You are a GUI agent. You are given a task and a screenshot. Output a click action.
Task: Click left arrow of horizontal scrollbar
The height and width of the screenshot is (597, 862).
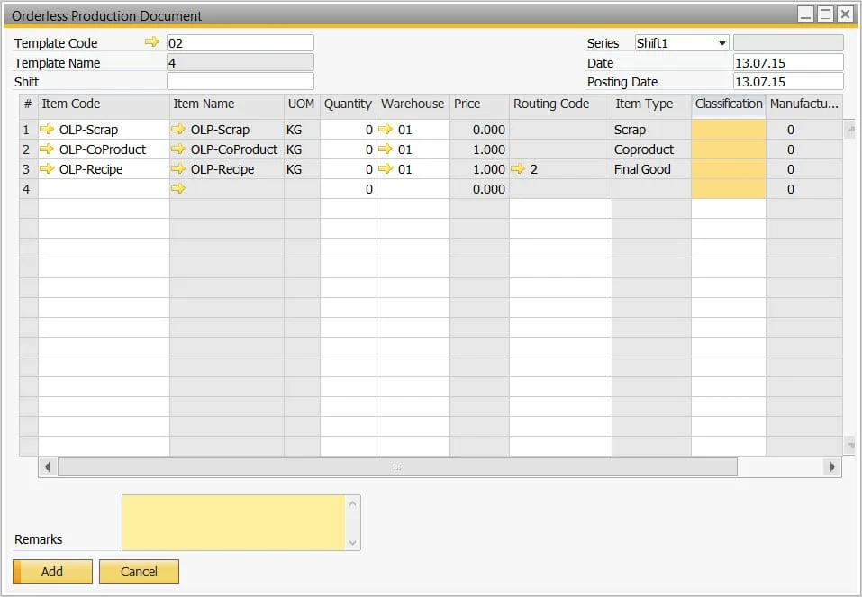[x=48, y=466]
